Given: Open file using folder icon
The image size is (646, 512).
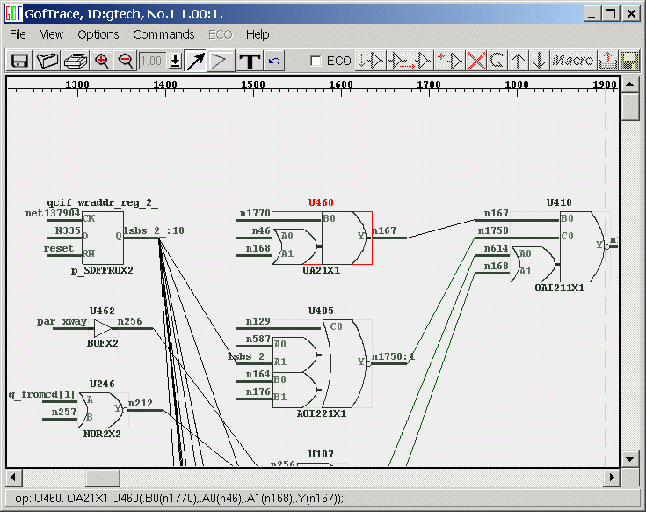Looking at the screenshot, I should 47,61.
